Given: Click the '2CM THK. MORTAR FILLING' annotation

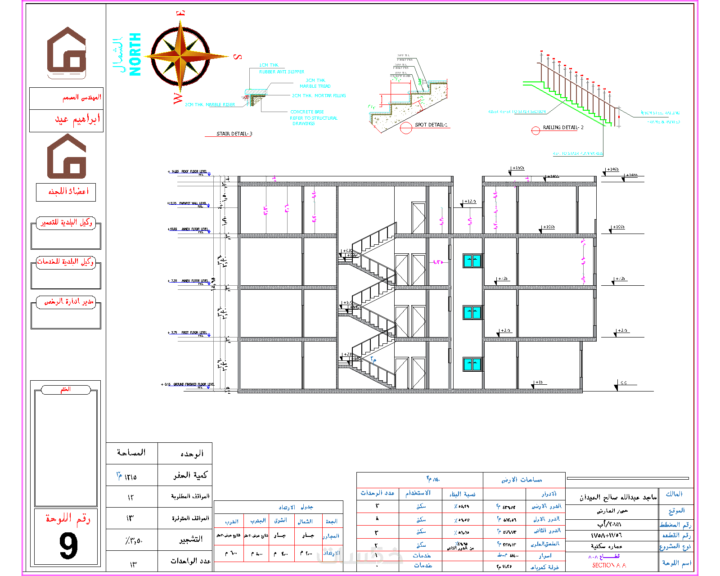Looking at the screenshot, I should (319, 95).
